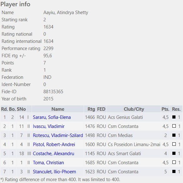Click white piece icon in round 2 row
Screen dimensions: 183x183
tap(174, 126)
